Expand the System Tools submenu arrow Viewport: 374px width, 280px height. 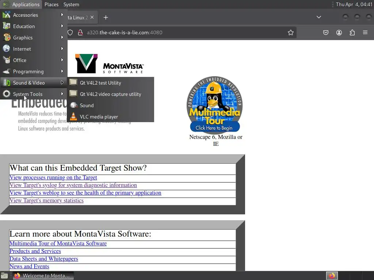(62, 94)
